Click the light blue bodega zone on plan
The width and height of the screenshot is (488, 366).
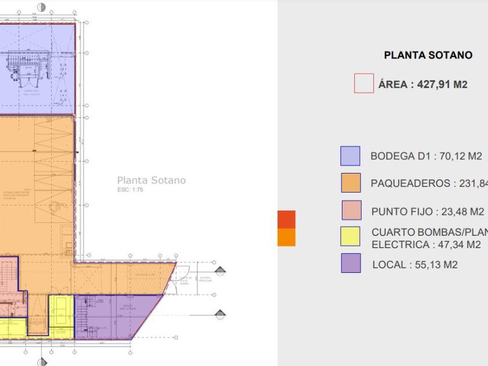tap(37, 69)
